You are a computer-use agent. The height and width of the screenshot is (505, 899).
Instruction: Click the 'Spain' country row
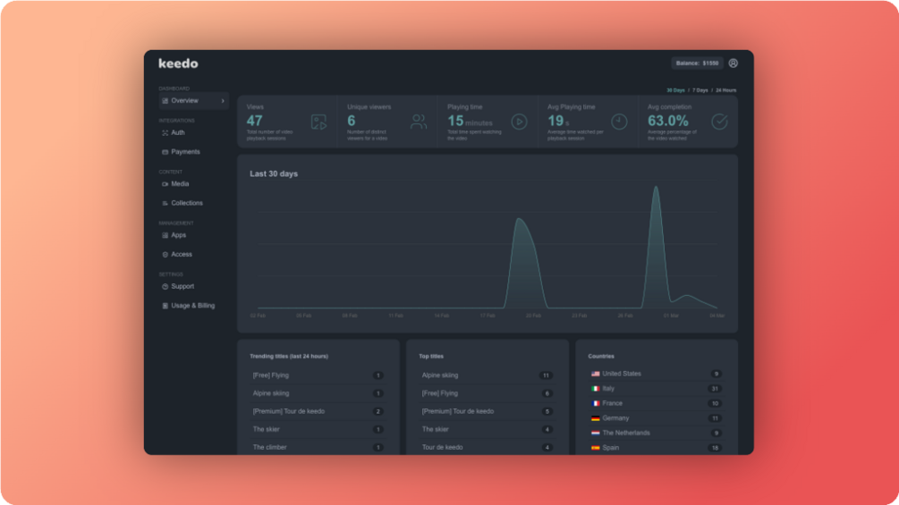(x=656, y=448)
